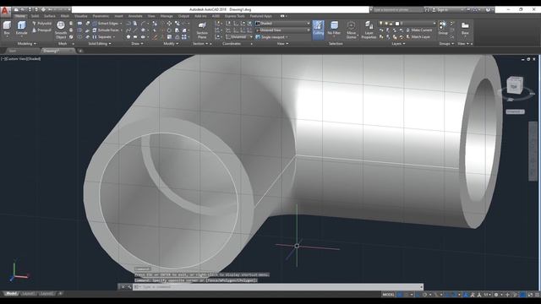541x304 pixels.
Task: Open the Unnamed UCS dropdown
Action: [x=238, y=37]
